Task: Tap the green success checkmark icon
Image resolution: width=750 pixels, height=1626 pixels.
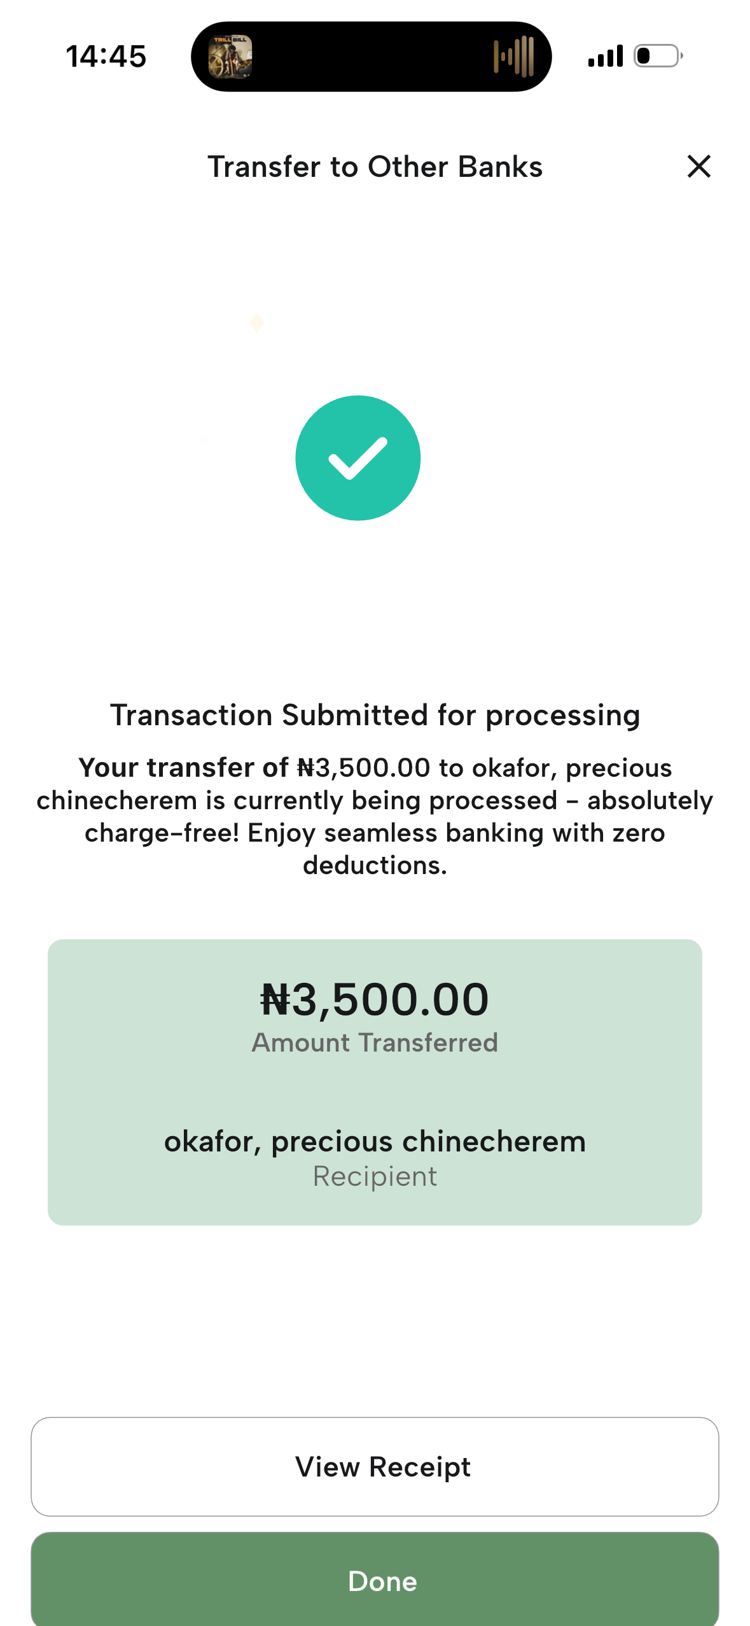Action: point(358,458)
